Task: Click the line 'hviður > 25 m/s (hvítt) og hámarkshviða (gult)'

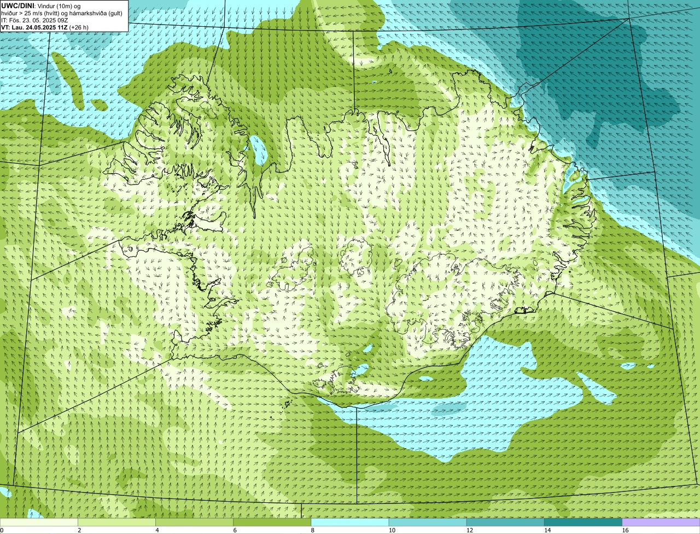Action: point(62,13)
